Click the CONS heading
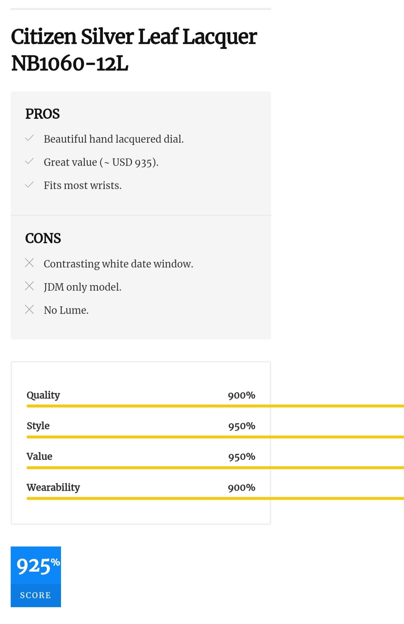This screenshot has height=624, width=404. click(x=43, y=238)
